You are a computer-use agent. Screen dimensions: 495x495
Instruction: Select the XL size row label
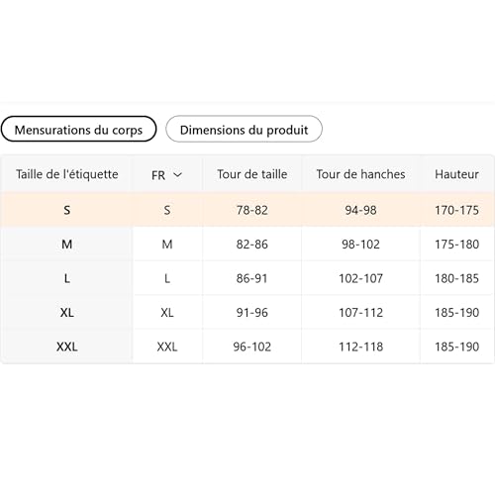point(67,313)
